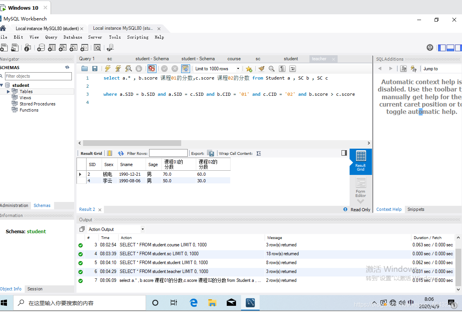Expand the Tables node
Image resolution: width=462 pixels, height=312 pixels.
[8, 92]
